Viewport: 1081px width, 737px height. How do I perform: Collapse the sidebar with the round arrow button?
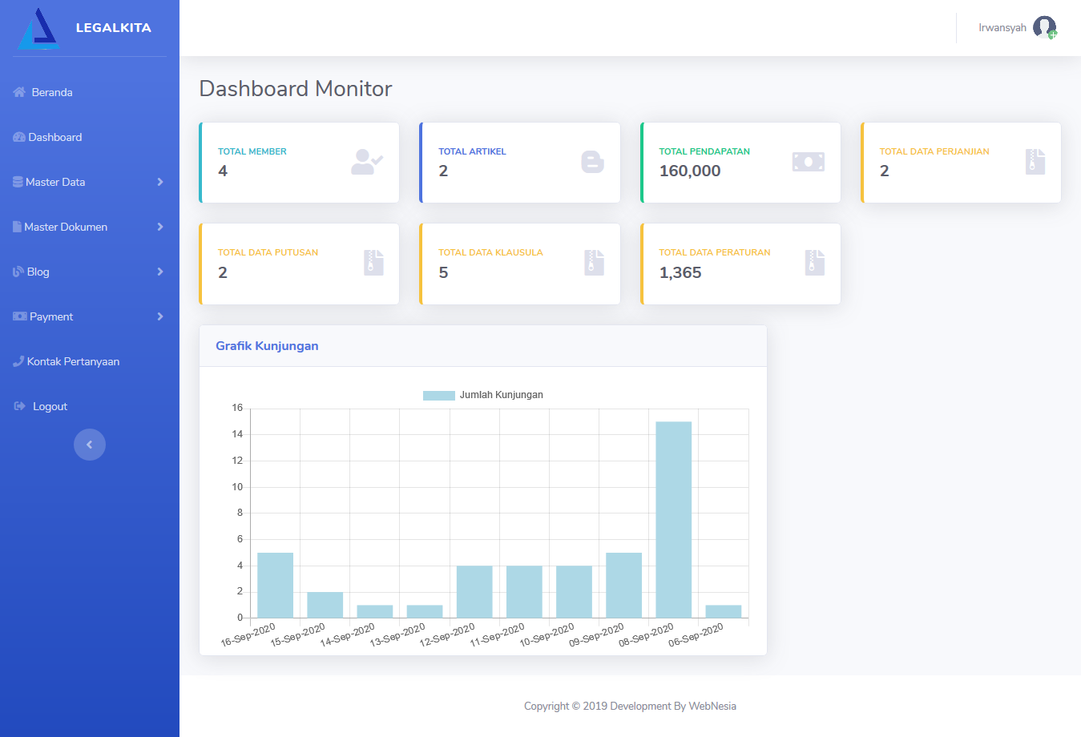coord(90,445)
